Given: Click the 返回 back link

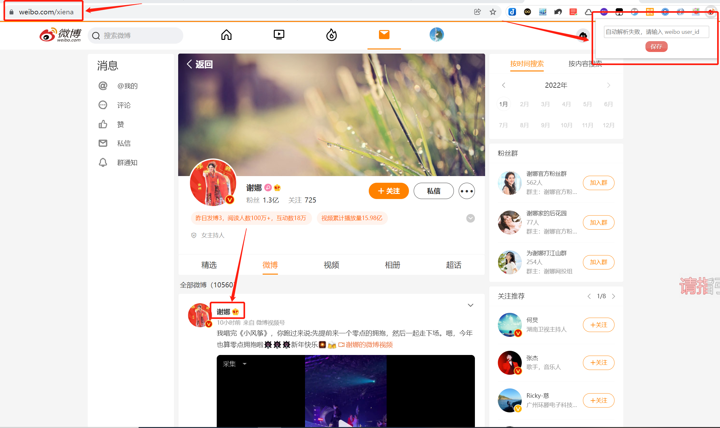Looking at the screenshot, I should click(200, 64).
